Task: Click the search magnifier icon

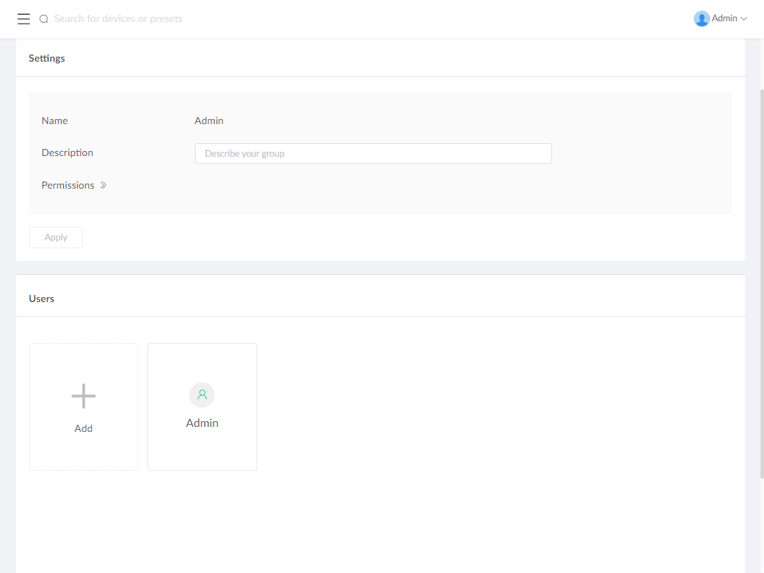Action: click(x=43, y=19)
